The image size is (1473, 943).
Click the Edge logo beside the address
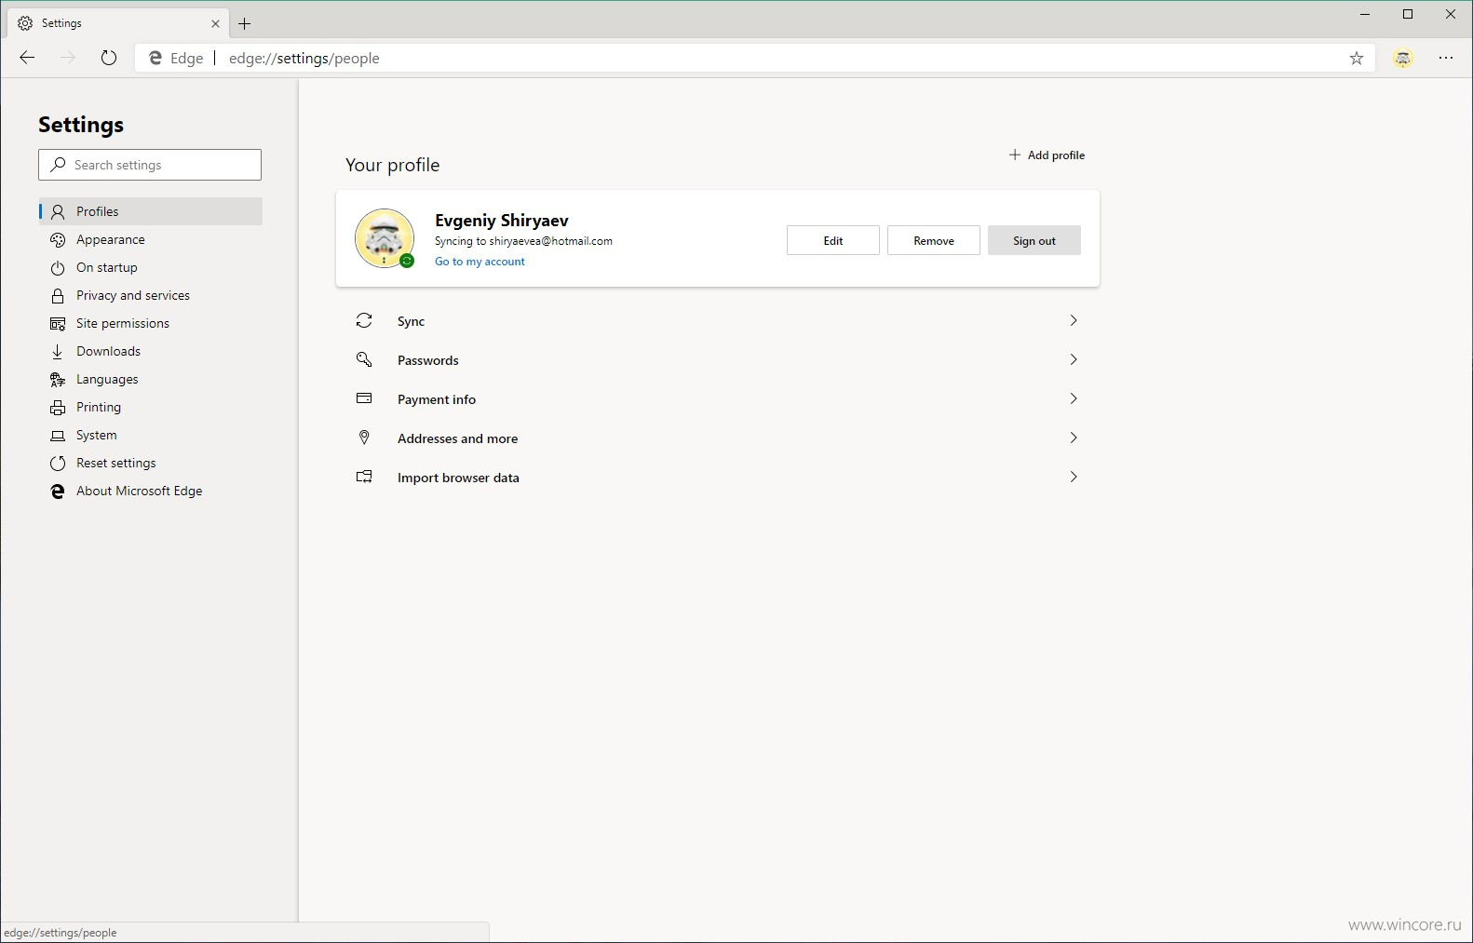click(x=155, y=58)
